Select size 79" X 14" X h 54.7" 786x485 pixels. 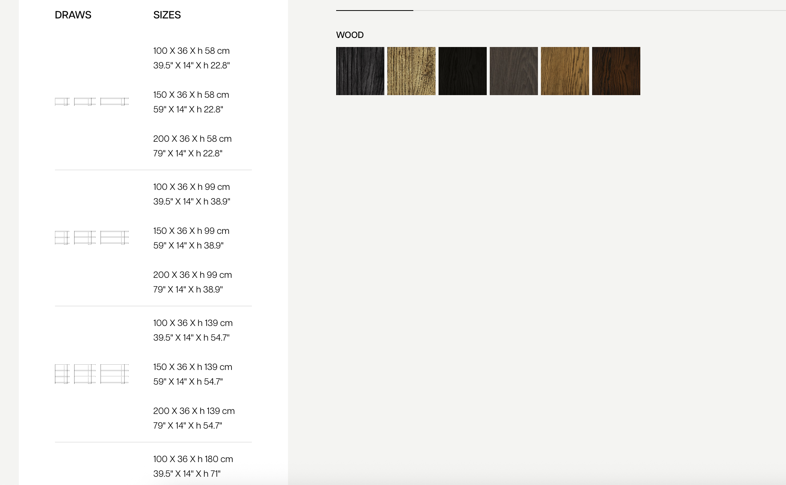coord(187,426)
